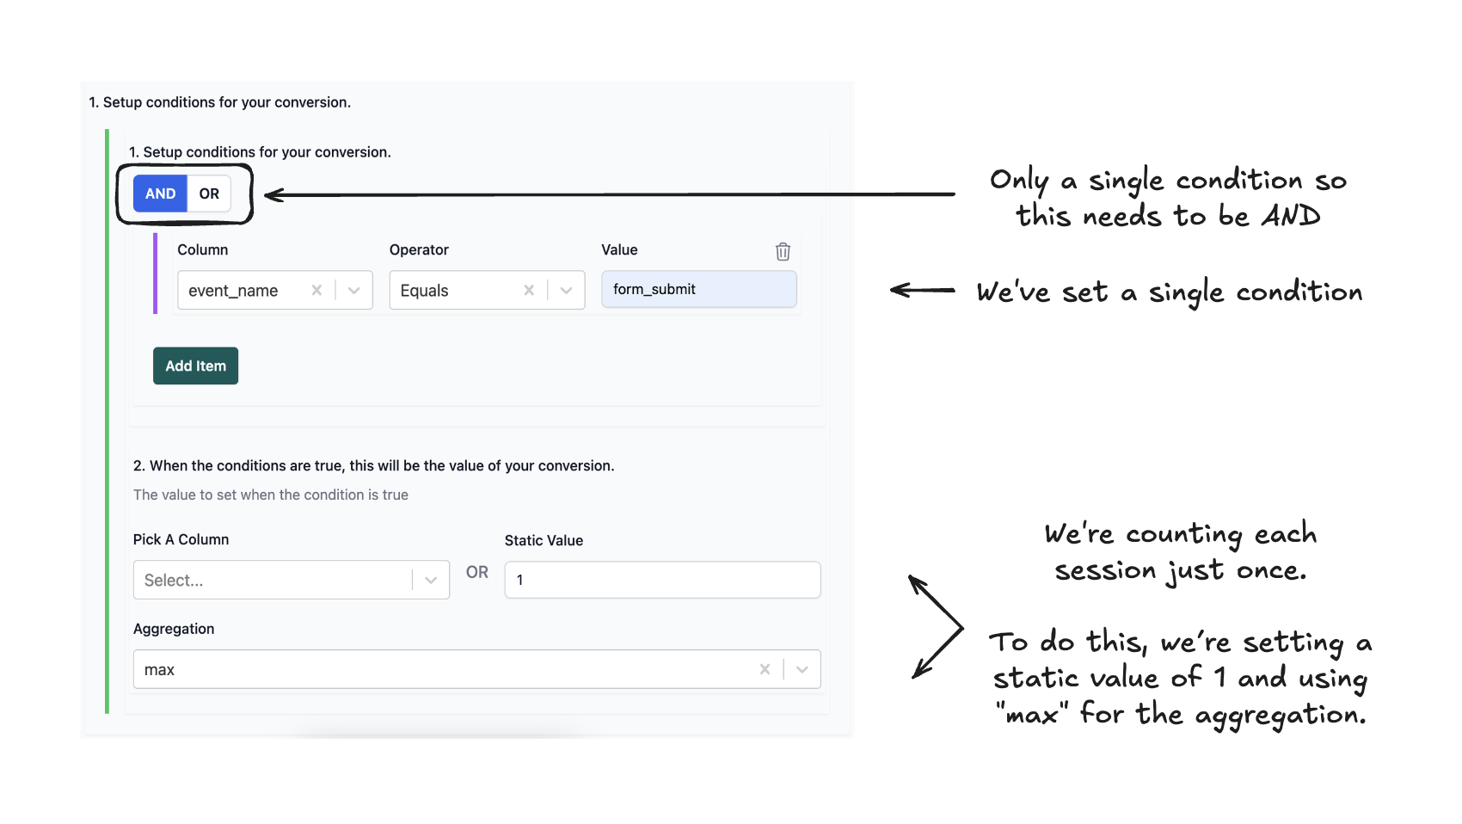Viewport: 1462px width, 824px height.
Task: Clear the max aggregation selection
Action: (x=765, y=669)
